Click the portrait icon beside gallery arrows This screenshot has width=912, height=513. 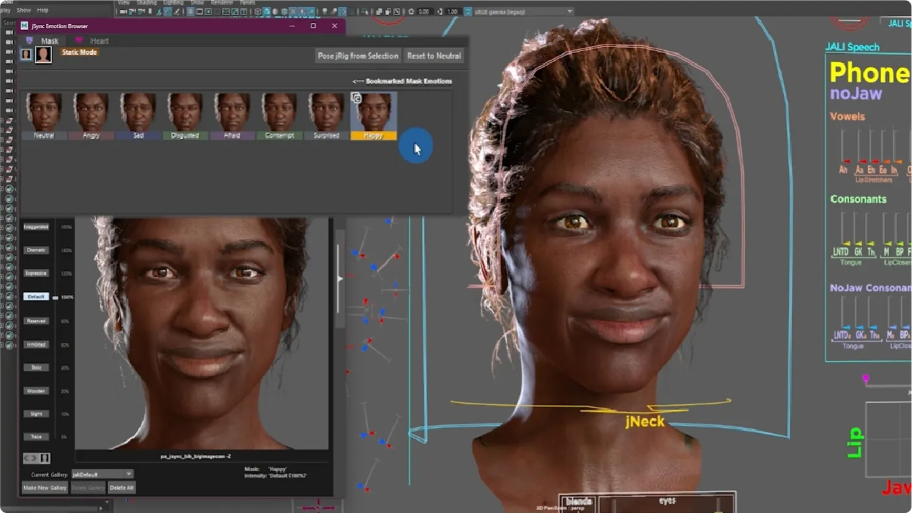(x=45, y=458)
